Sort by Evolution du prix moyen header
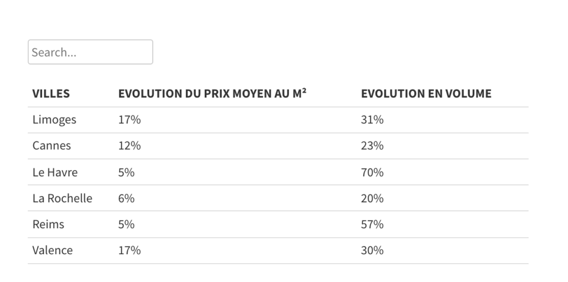The height and width of the screenshot is (282, 568). point(212,94)
